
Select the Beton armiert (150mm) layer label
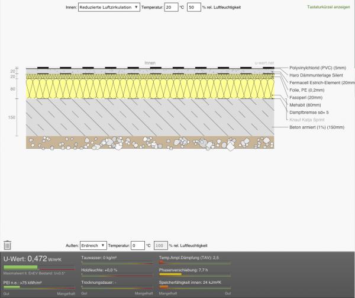[x=317, y=127]
